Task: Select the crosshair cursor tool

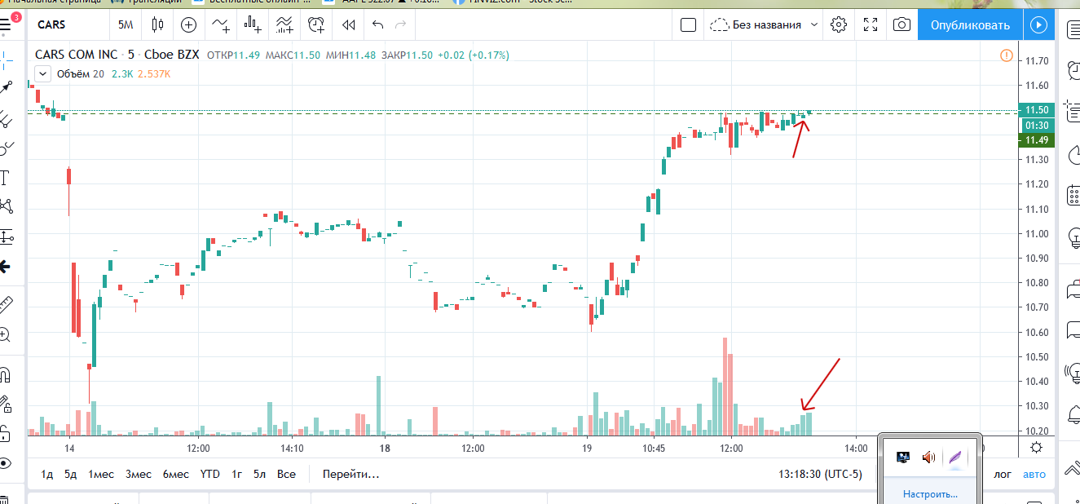Action: click(x=7, y=59)
